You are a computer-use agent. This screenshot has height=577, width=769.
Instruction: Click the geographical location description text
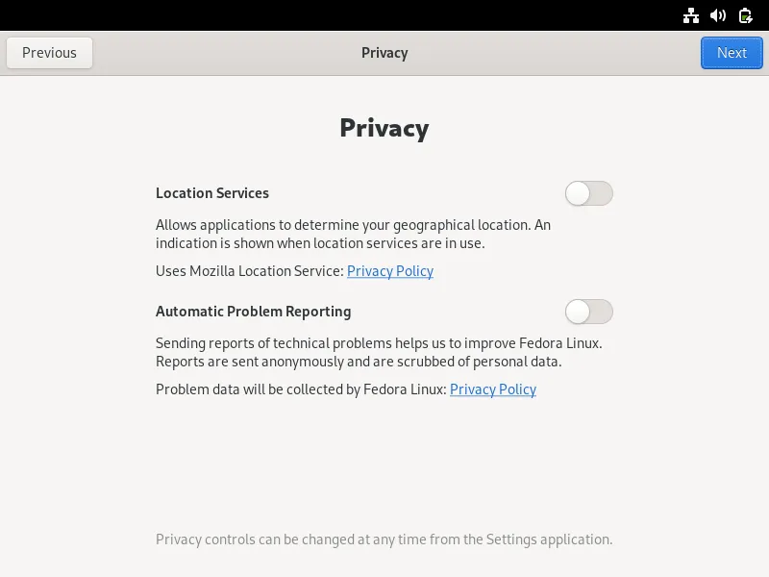(354, 234)
